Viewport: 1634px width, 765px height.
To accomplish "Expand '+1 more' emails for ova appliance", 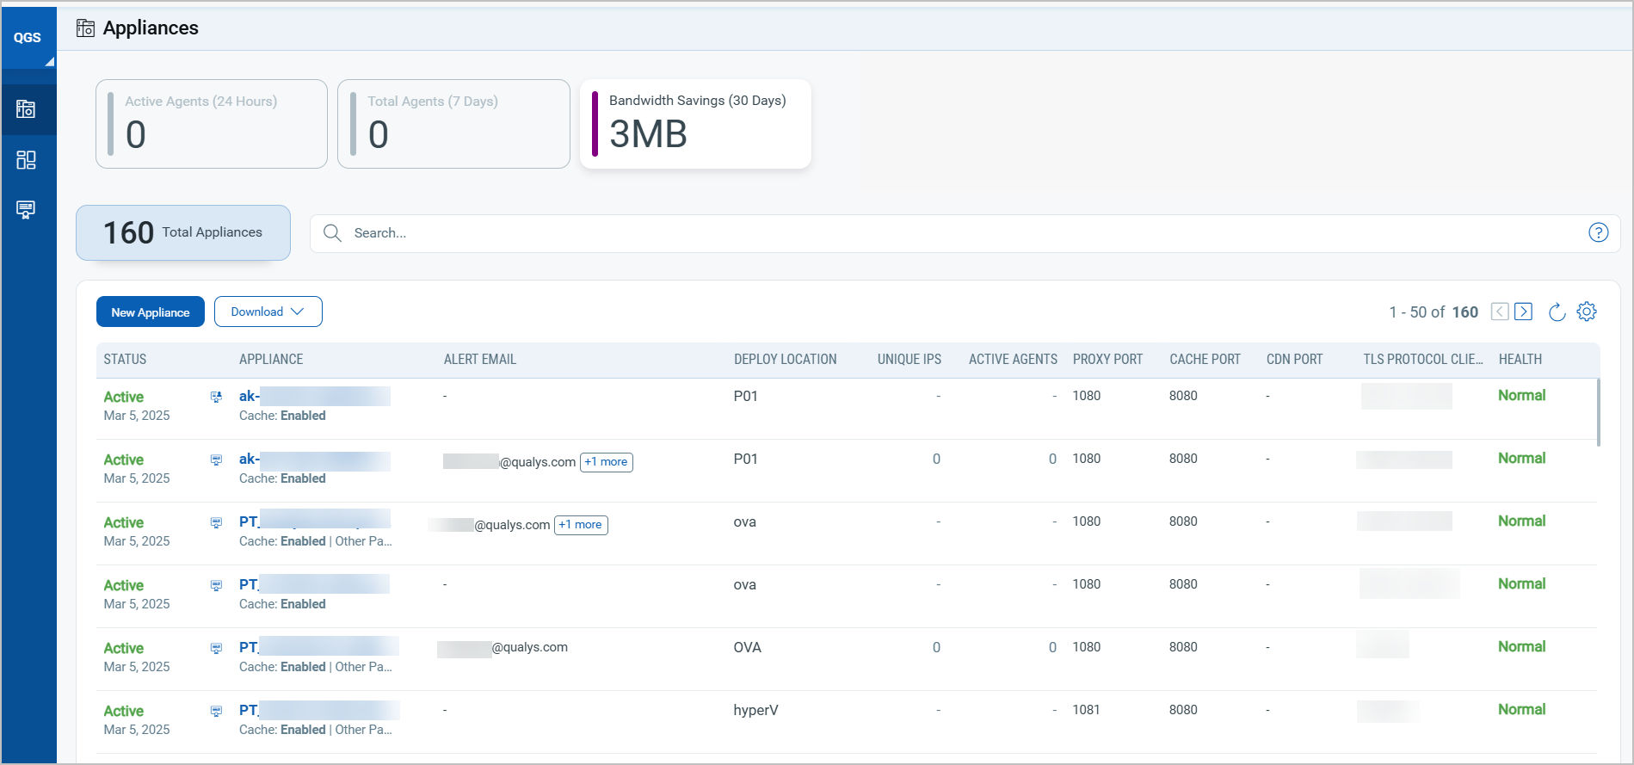I will point(581,525).
